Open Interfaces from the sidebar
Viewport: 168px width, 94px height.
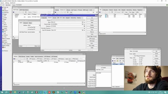pos(6,11)
